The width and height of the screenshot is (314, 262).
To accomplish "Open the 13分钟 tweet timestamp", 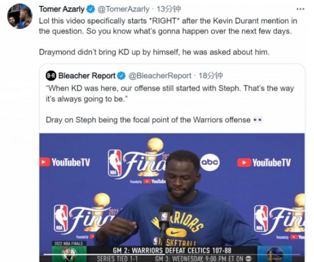I will pyautogui.click(x=169, y=9).
